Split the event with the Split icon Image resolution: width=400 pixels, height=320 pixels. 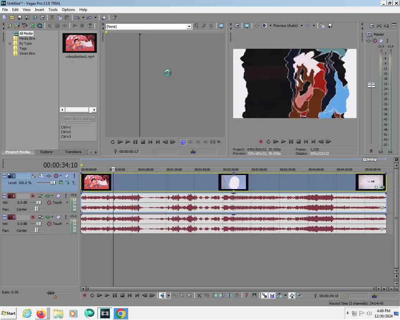[229, 295]
